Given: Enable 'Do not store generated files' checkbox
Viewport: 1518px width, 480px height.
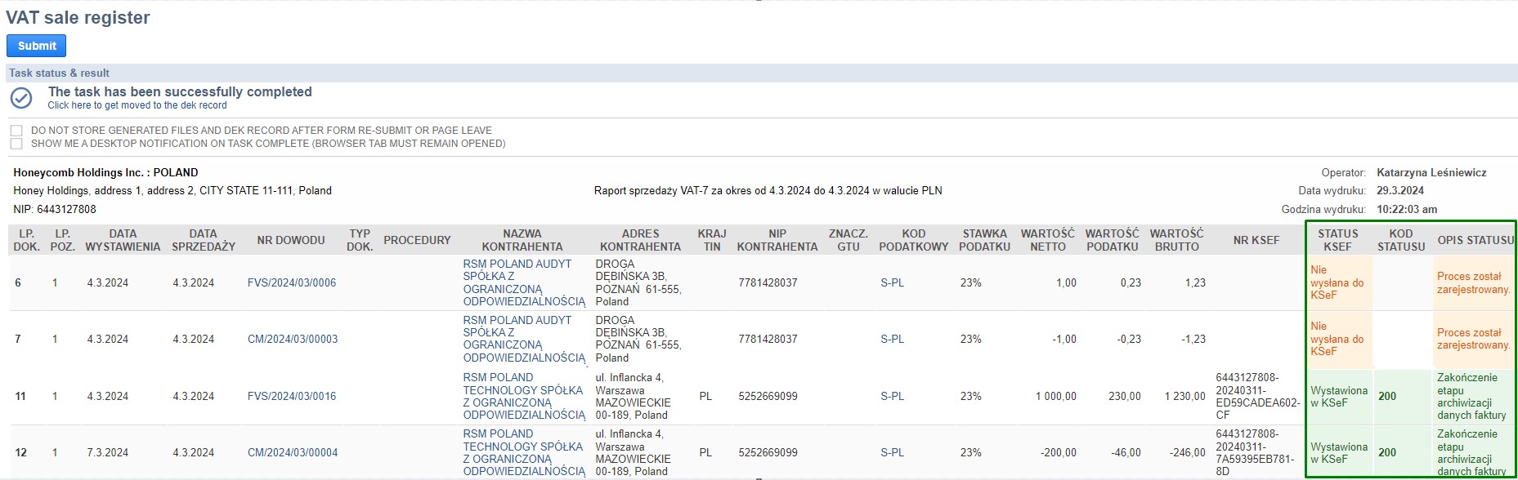Looking at the screenshot, I should click(16, 131).
